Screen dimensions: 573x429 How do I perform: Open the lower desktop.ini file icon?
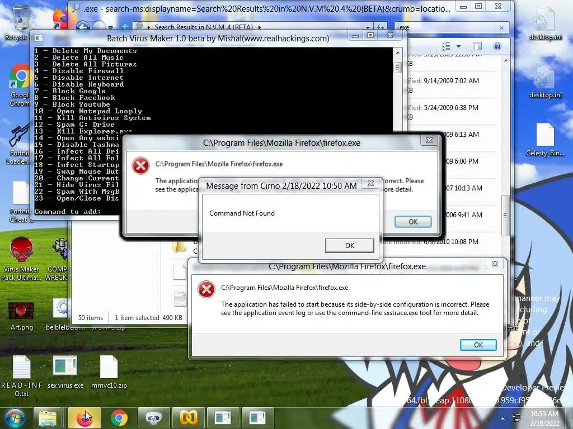tap(545, 82)
